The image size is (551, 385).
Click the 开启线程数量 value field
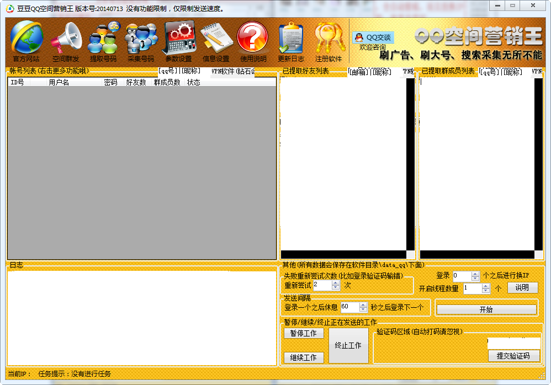[473, 288]
